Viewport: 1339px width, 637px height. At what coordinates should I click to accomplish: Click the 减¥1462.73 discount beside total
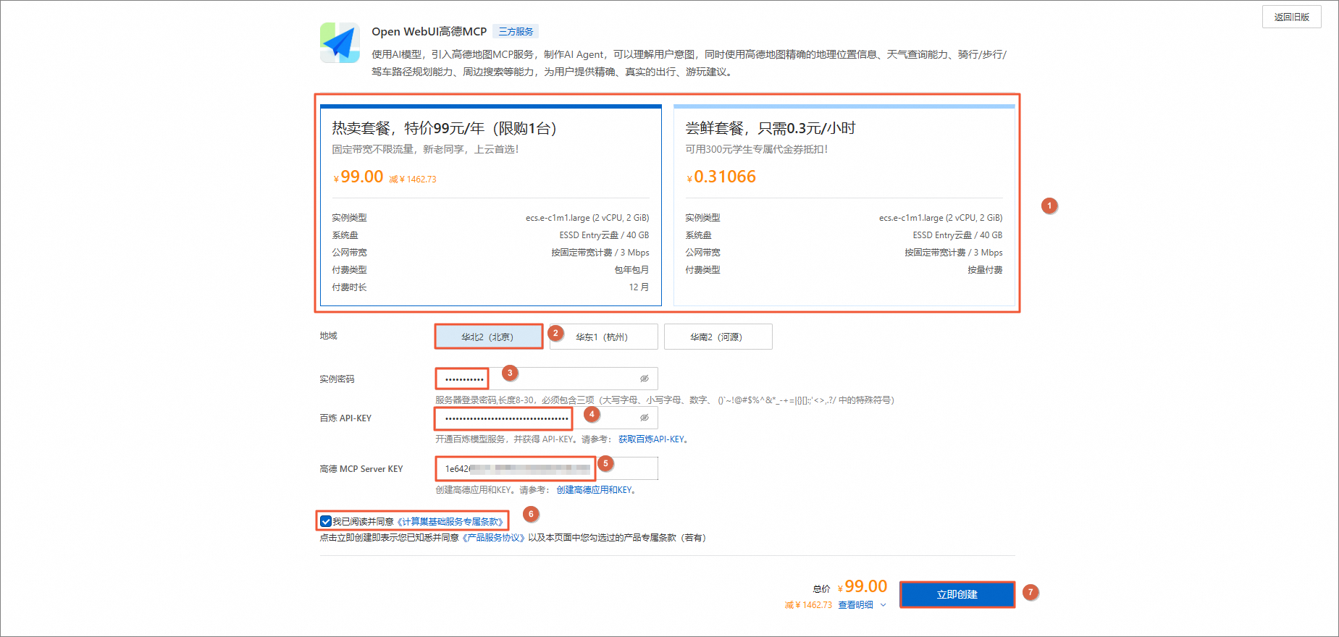point(808,605)
